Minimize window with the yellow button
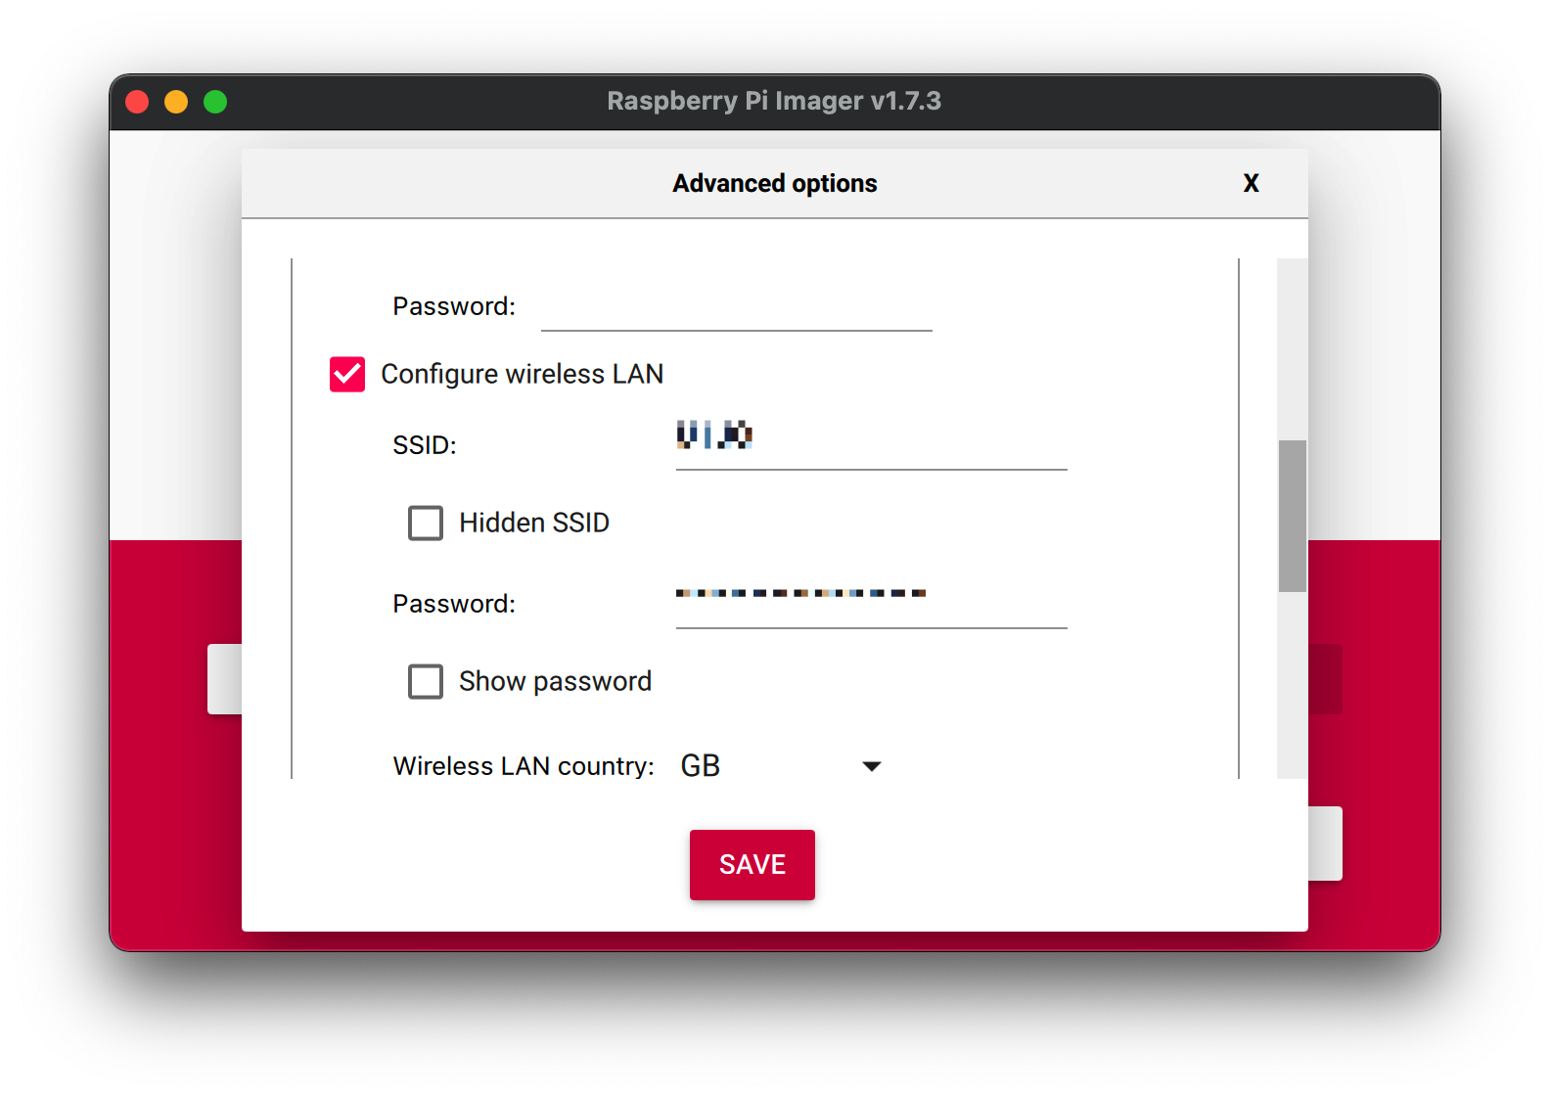The width and height of the screenshot is (1550, 1096). point(176,102)
